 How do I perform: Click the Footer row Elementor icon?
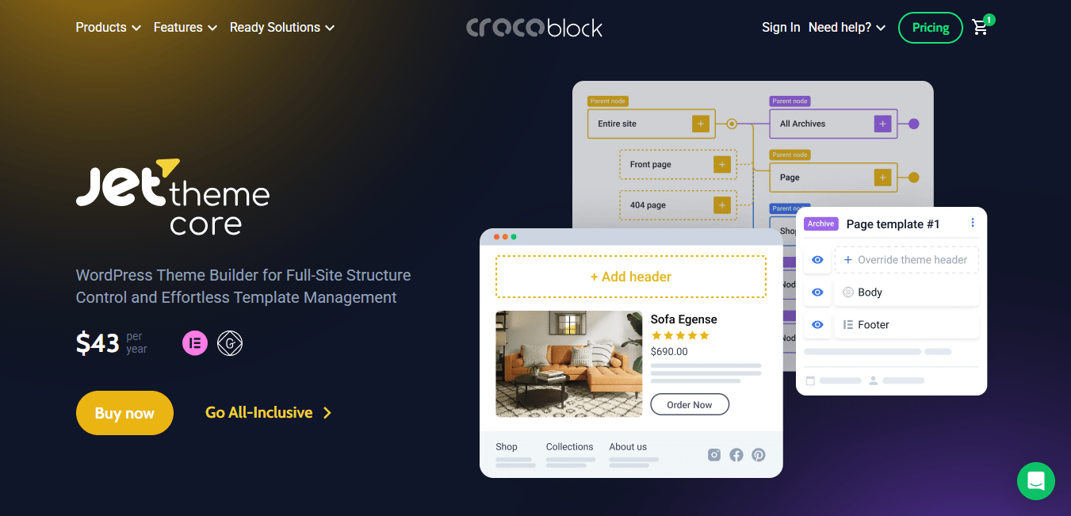pos(848,325)
